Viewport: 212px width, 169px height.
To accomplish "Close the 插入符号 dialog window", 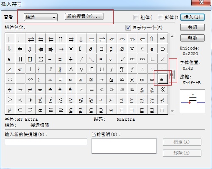I will (x=201, y=3).
